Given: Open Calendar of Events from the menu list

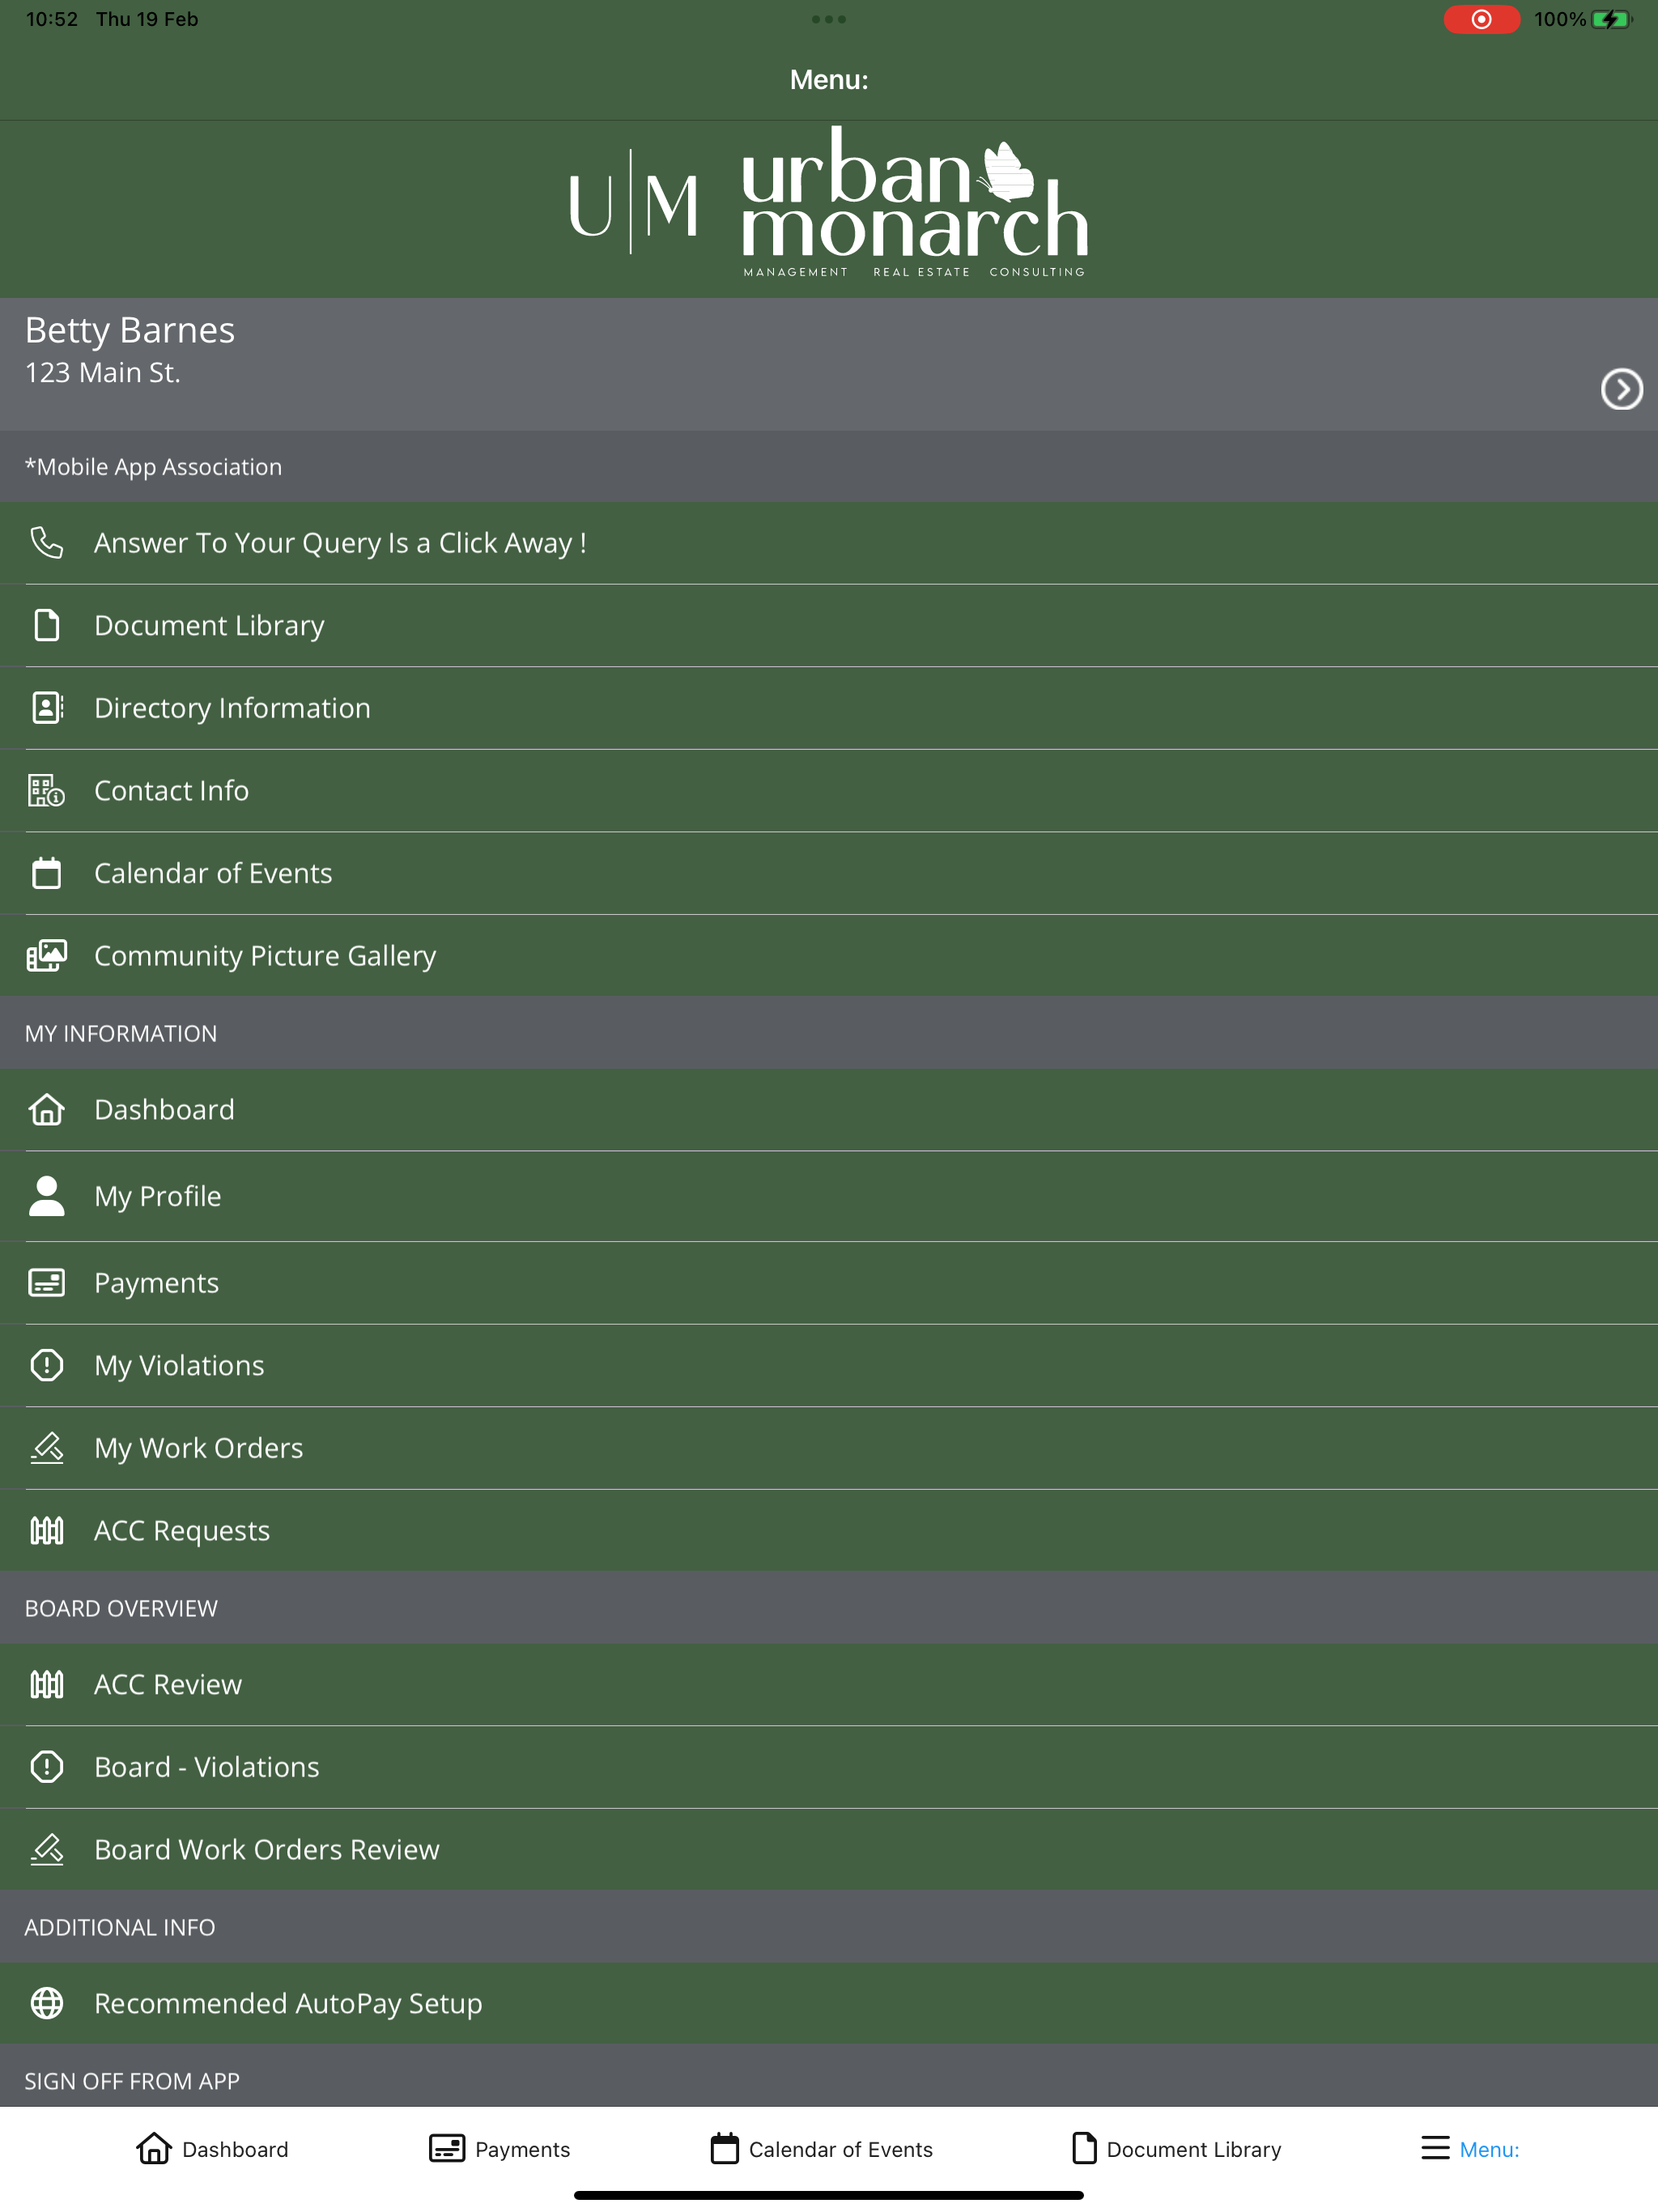Looking at the screenshot, I should 829,873.
